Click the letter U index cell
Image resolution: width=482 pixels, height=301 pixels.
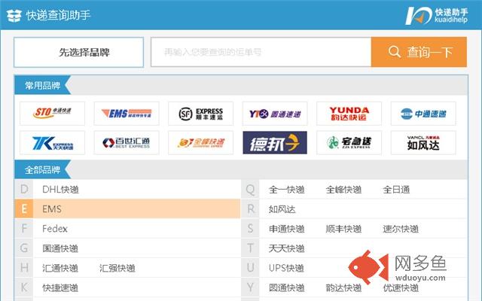[x=250, y=268]
